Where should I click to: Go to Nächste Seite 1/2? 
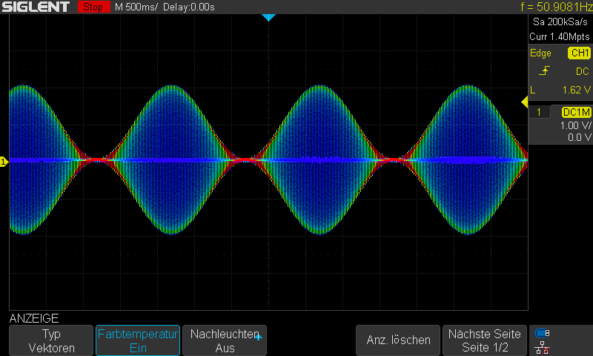(x=485, y=340)
